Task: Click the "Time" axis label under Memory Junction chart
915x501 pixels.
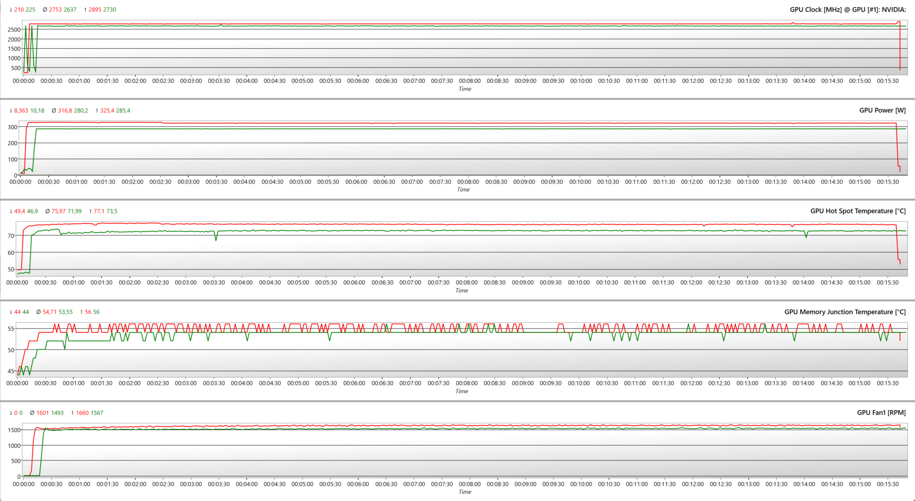Action: 462,391
